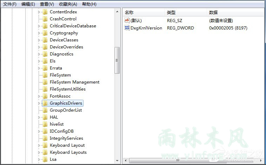
Task: Select the CrashControl tree item
Action: 63,19
